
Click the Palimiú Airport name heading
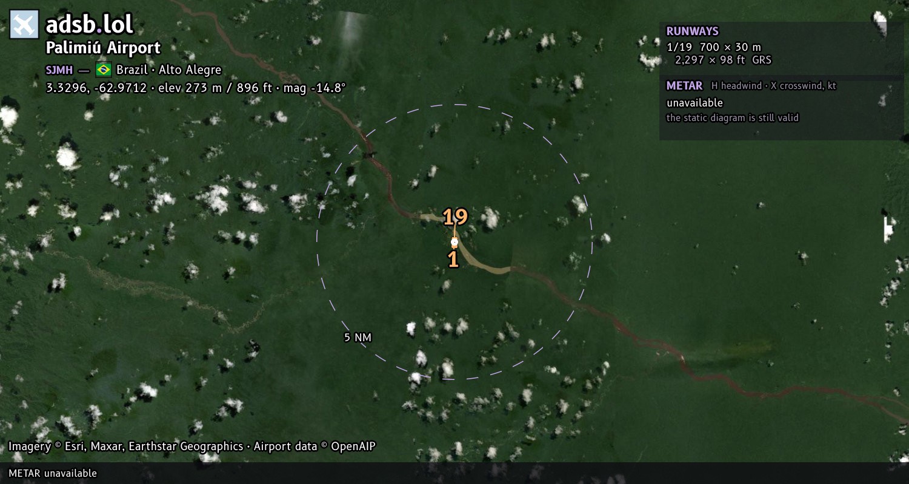pos(104,48)
